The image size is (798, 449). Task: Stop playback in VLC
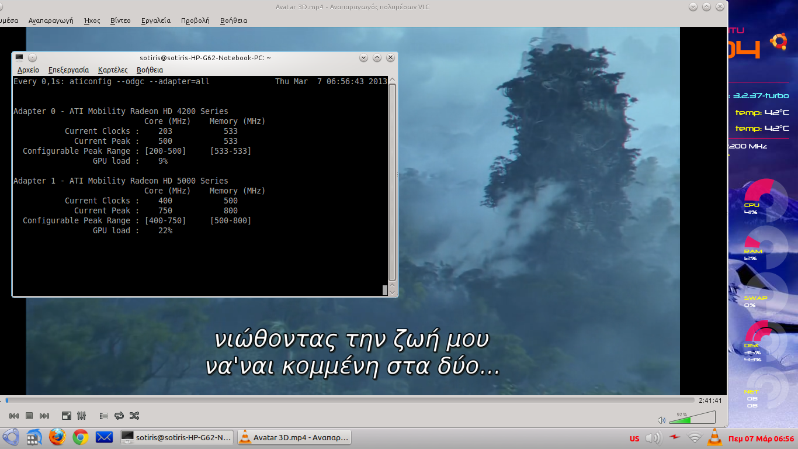click(x=29, y=416)
